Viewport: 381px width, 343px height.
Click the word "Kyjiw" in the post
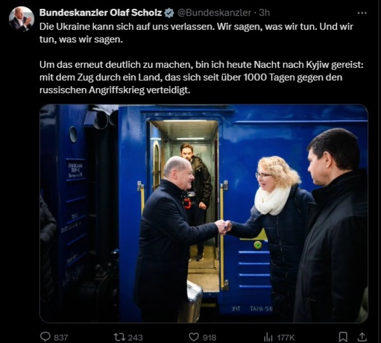(317, 65)
